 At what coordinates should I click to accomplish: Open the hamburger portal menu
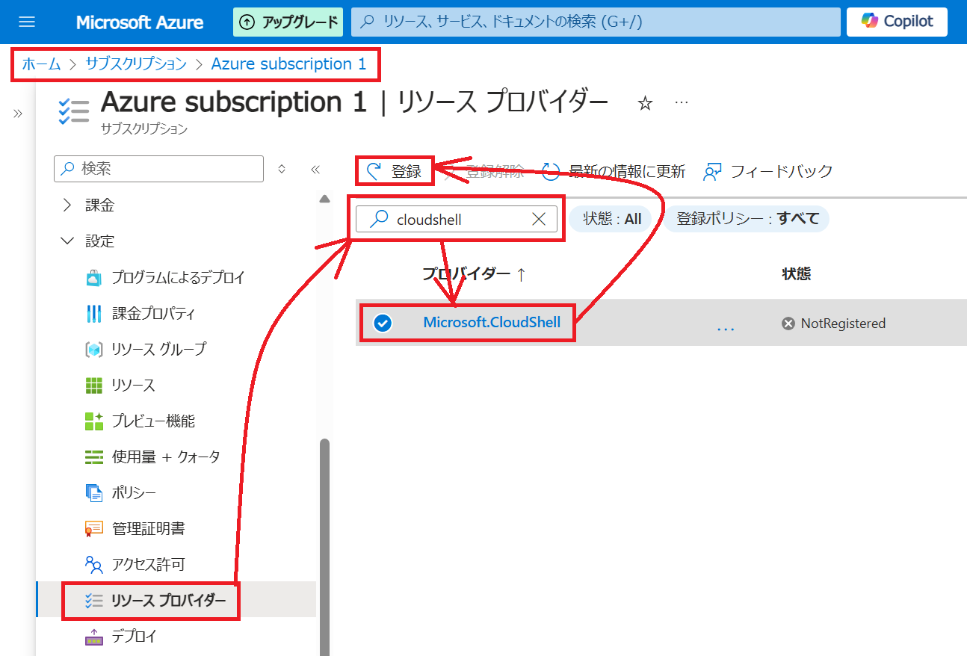pos(27,22)
